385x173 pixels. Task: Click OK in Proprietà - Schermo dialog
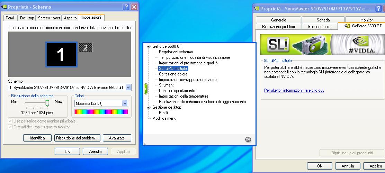[67, 152]
